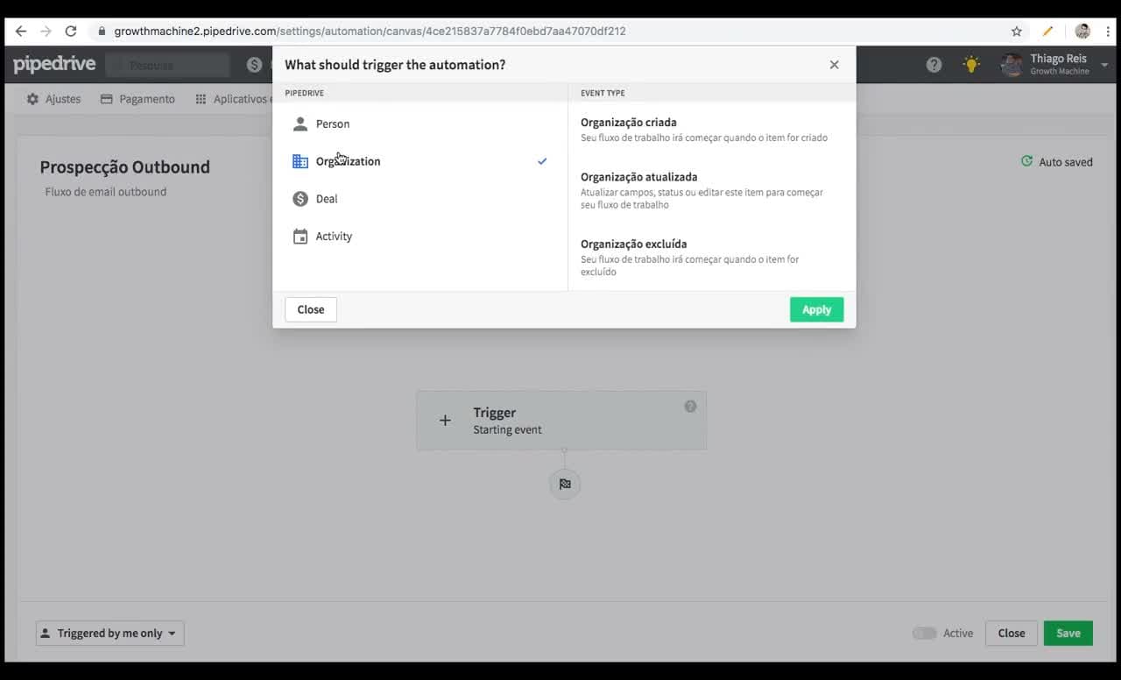This screenshot has height=680, width=1121.
Task: Click the finish flag node icon
Action: (565, 484)
